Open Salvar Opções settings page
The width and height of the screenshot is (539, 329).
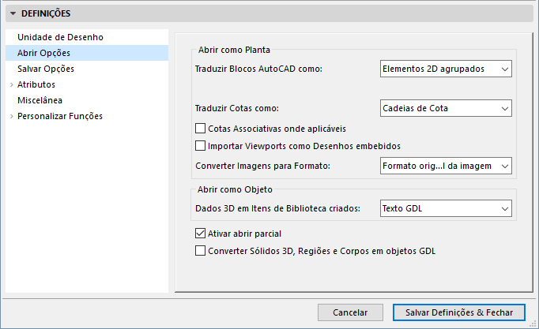pyautogui.click(x=46, y=69)
